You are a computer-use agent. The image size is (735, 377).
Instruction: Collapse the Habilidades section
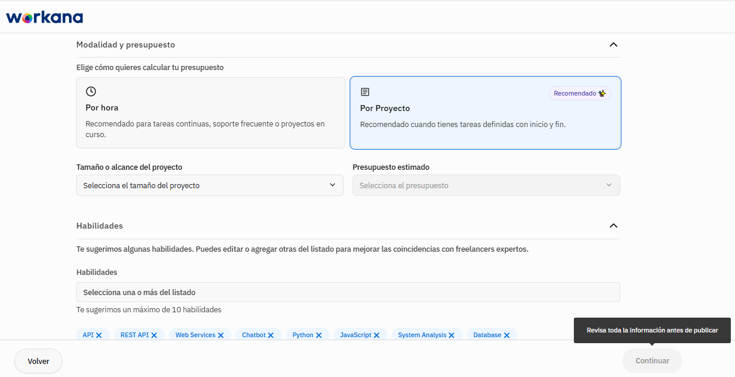614,226
